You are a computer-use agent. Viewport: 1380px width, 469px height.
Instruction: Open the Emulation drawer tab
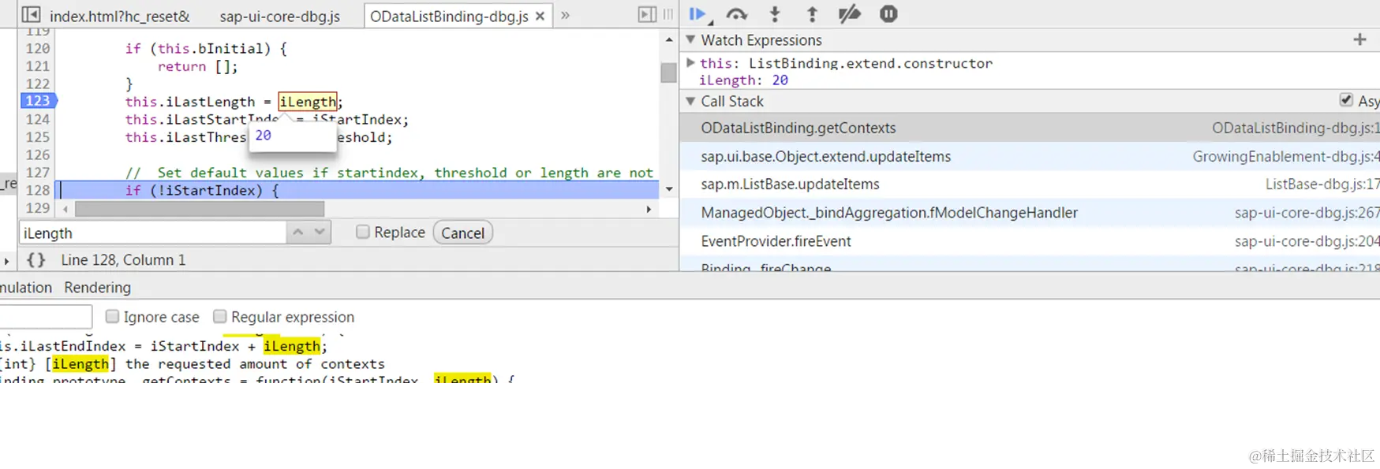click(x=25, y=288)
